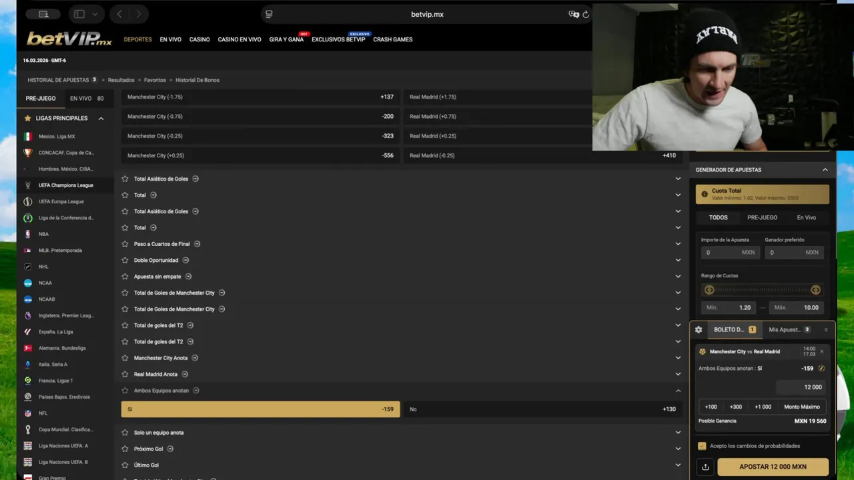Add +100 to stake
The width and height of the screenshot is (854, 480).
click(x=711, y=407)
